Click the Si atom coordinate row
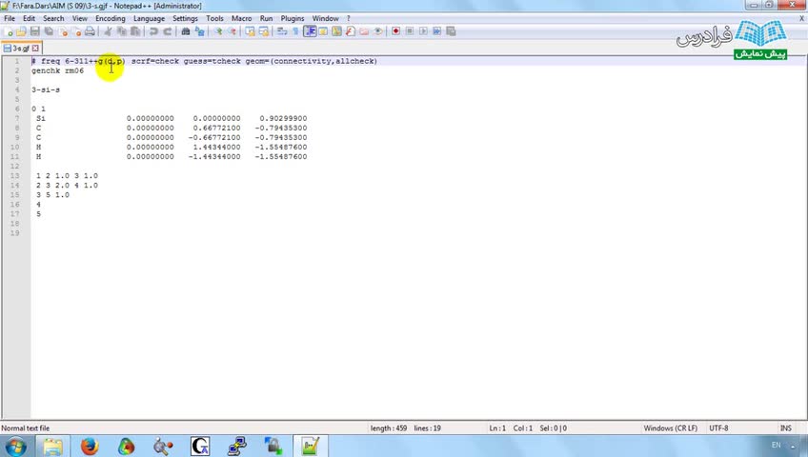The image size is (808, 457). 172,118
